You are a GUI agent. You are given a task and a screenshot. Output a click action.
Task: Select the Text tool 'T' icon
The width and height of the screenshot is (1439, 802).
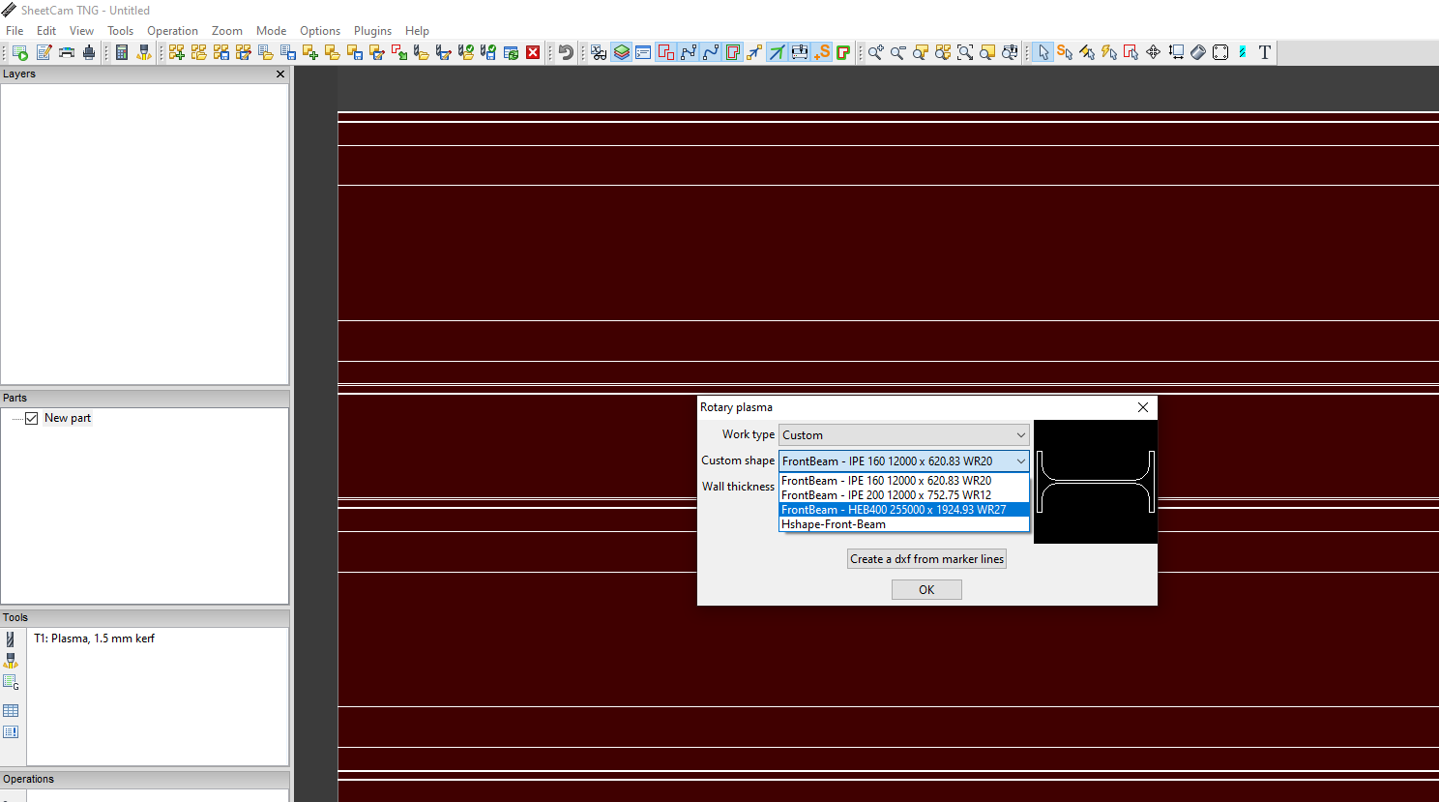tap(1264, 52)
